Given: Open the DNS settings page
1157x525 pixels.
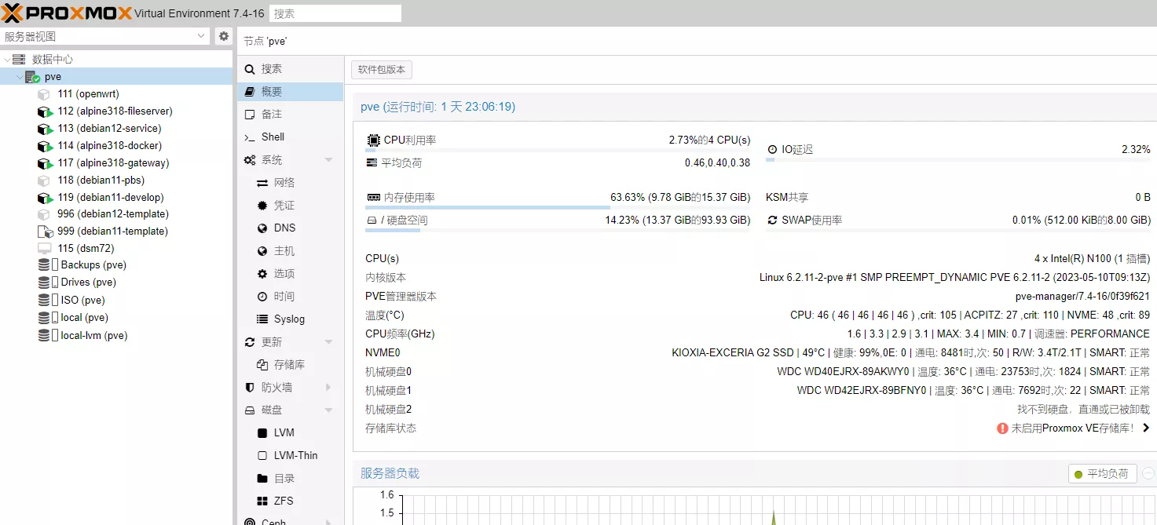Looking at the screenshot, I should (x=284, y=228).
